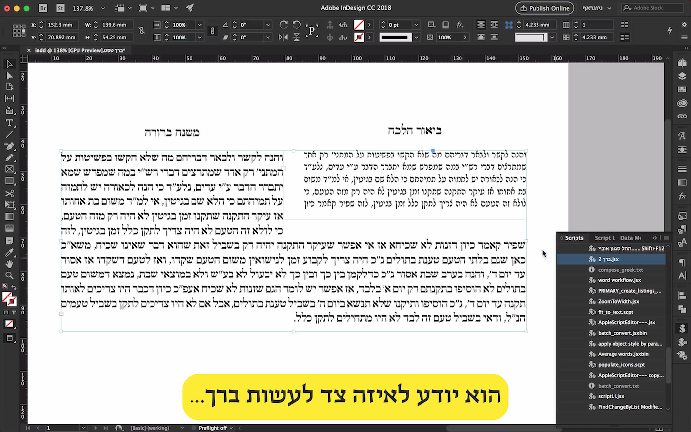Open the Pages panel icon

click(682, 63)
